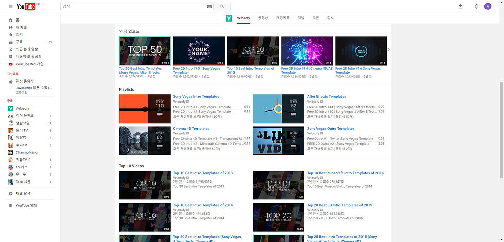Open Sony Vegas Intro Templates playlist link

point(196,96)
